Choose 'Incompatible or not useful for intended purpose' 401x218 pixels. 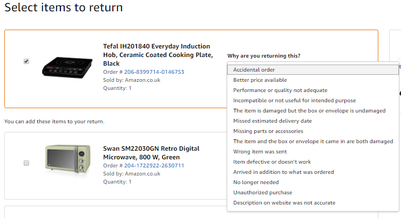pyautogui.click(x=313, y=101)
